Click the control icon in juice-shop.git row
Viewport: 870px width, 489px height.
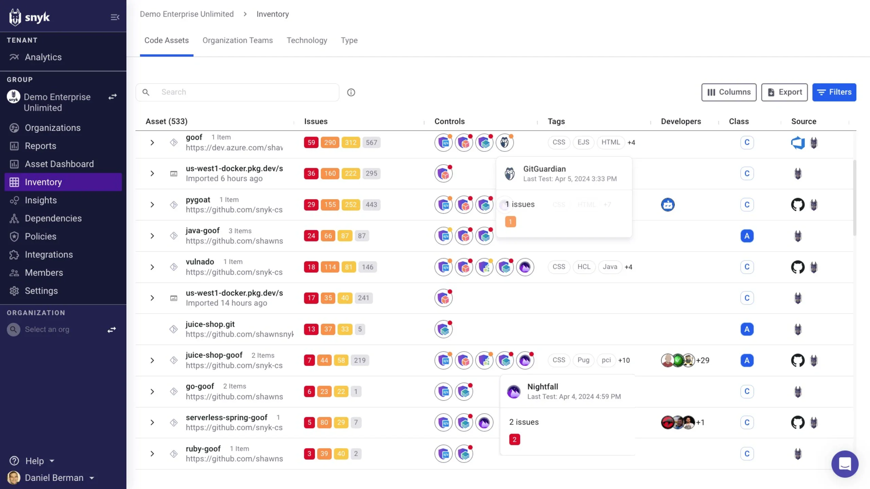tap(443, 329)
